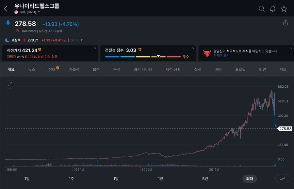Tap the 2015년 timeline label
This screenshot has width=294, height=189.
point(214,169)
